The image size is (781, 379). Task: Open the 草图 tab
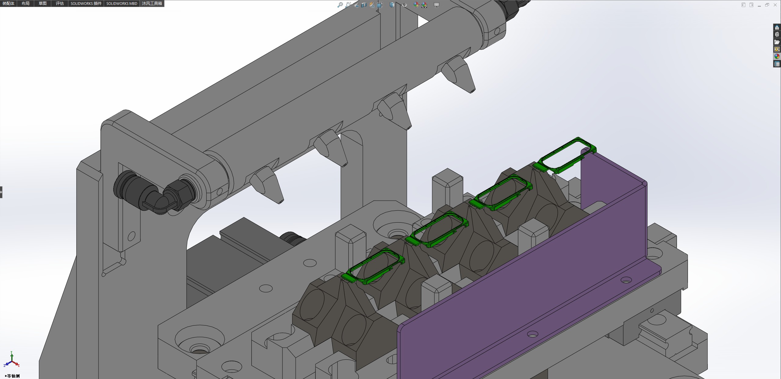click(x=43, y=3)
